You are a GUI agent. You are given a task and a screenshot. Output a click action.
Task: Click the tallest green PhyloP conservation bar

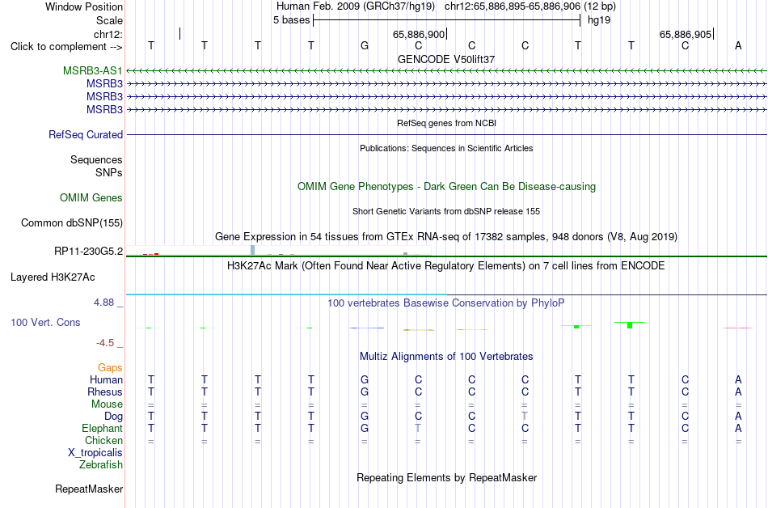(x=630, y=325)
